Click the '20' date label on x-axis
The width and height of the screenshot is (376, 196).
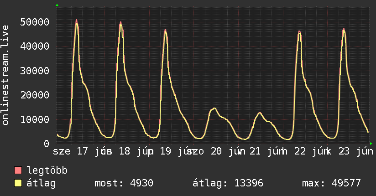click(216, 151)
